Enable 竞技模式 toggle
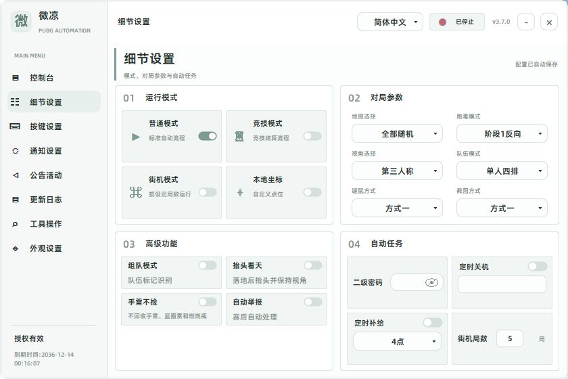The height and width of the screenshot is (379, 568). tap(312, 136)
